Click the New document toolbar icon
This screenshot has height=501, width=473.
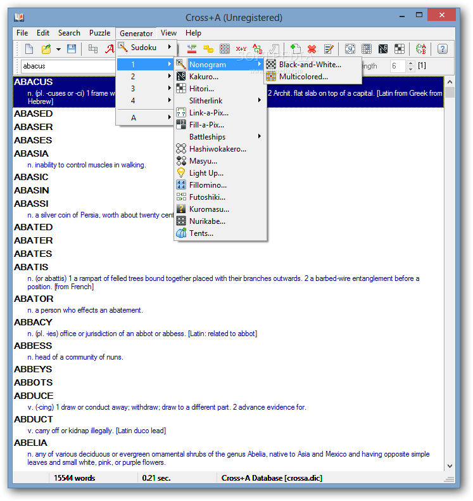pyautogui.click(x=29, y=49)
